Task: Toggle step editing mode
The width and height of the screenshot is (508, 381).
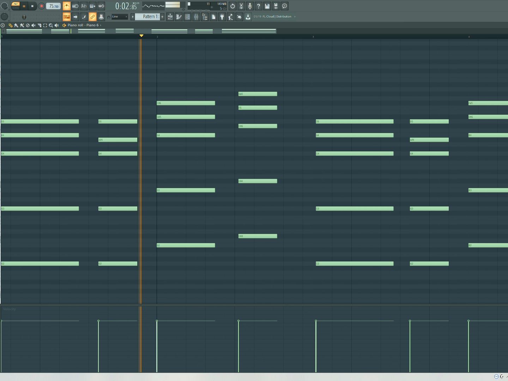Action: pyautogui.click(x=84, y=17)
